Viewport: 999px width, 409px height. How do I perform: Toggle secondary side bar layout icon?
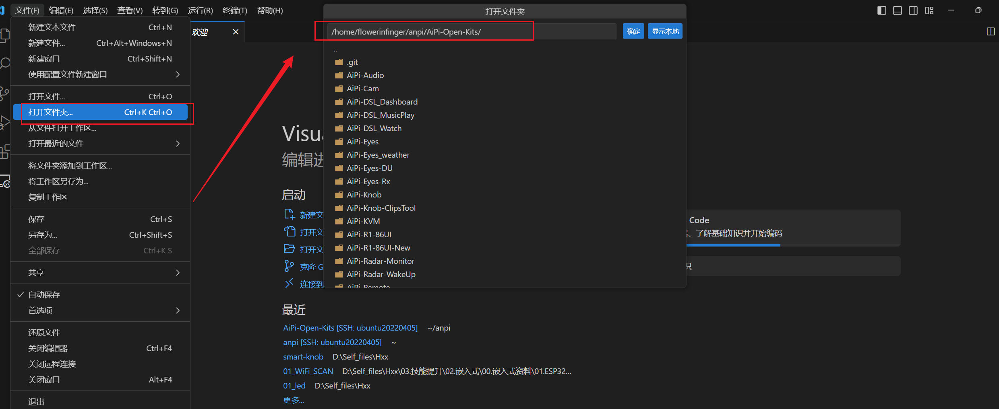click(913, 10)
